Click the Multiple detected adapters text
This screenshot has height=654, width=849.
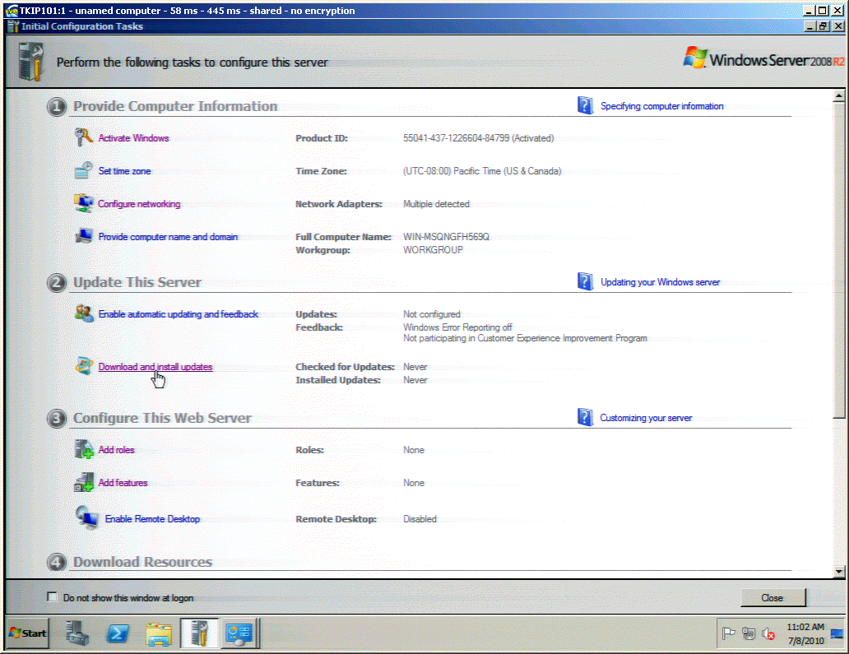tap(436, 204)
